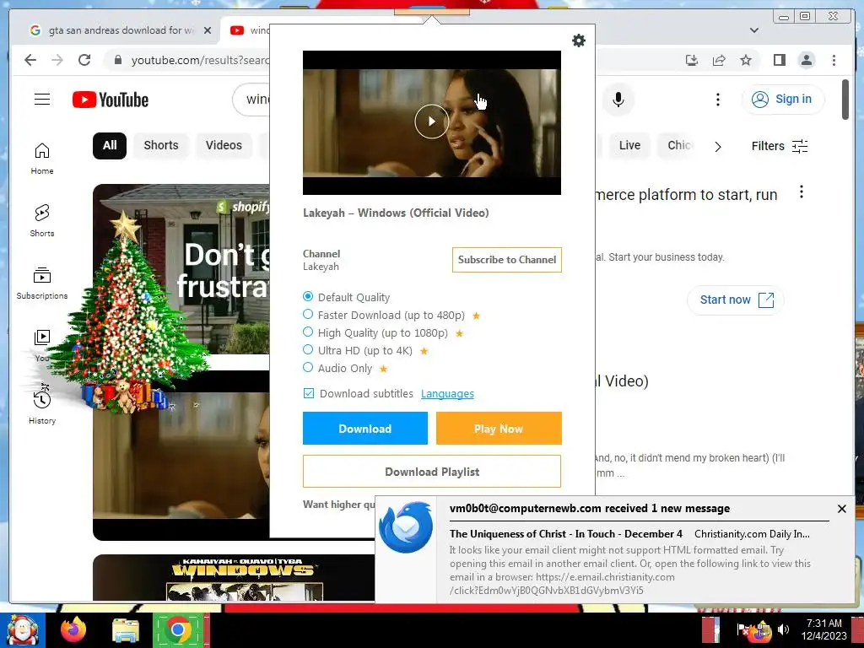This screenshot has width=864, height=648.
Task: Click the Sign in button
Action: (x=783, y=100)
